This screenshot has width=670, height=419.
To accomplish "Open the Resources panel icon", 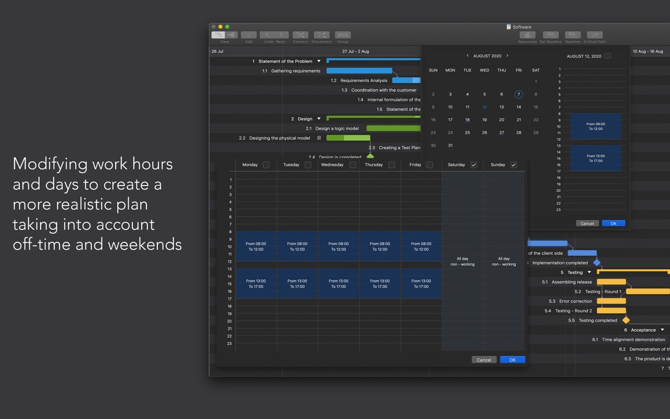I will click(x=527, y=35).
